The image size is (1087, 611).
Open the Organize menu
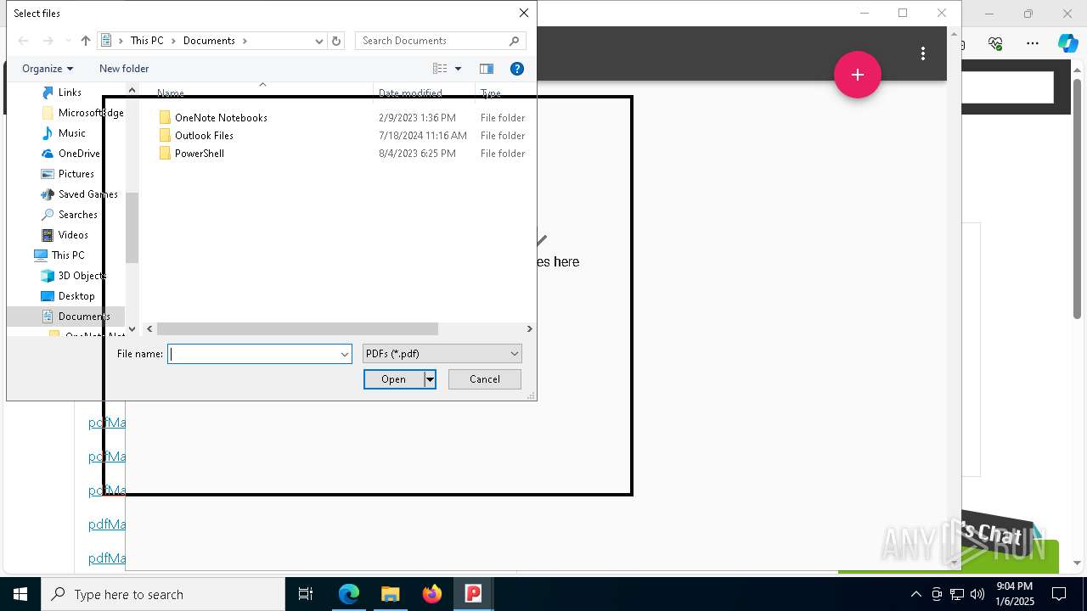click(x=48, y=69)
